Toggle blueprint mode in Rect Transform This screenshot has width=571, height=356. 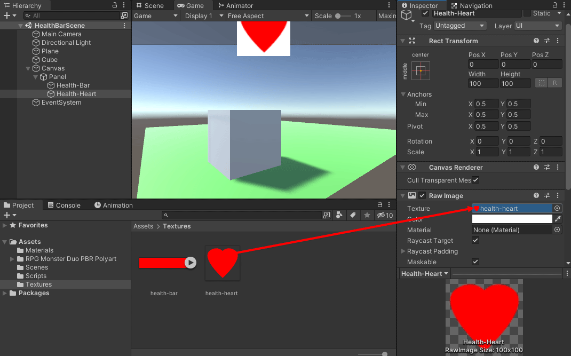[541, 83]
